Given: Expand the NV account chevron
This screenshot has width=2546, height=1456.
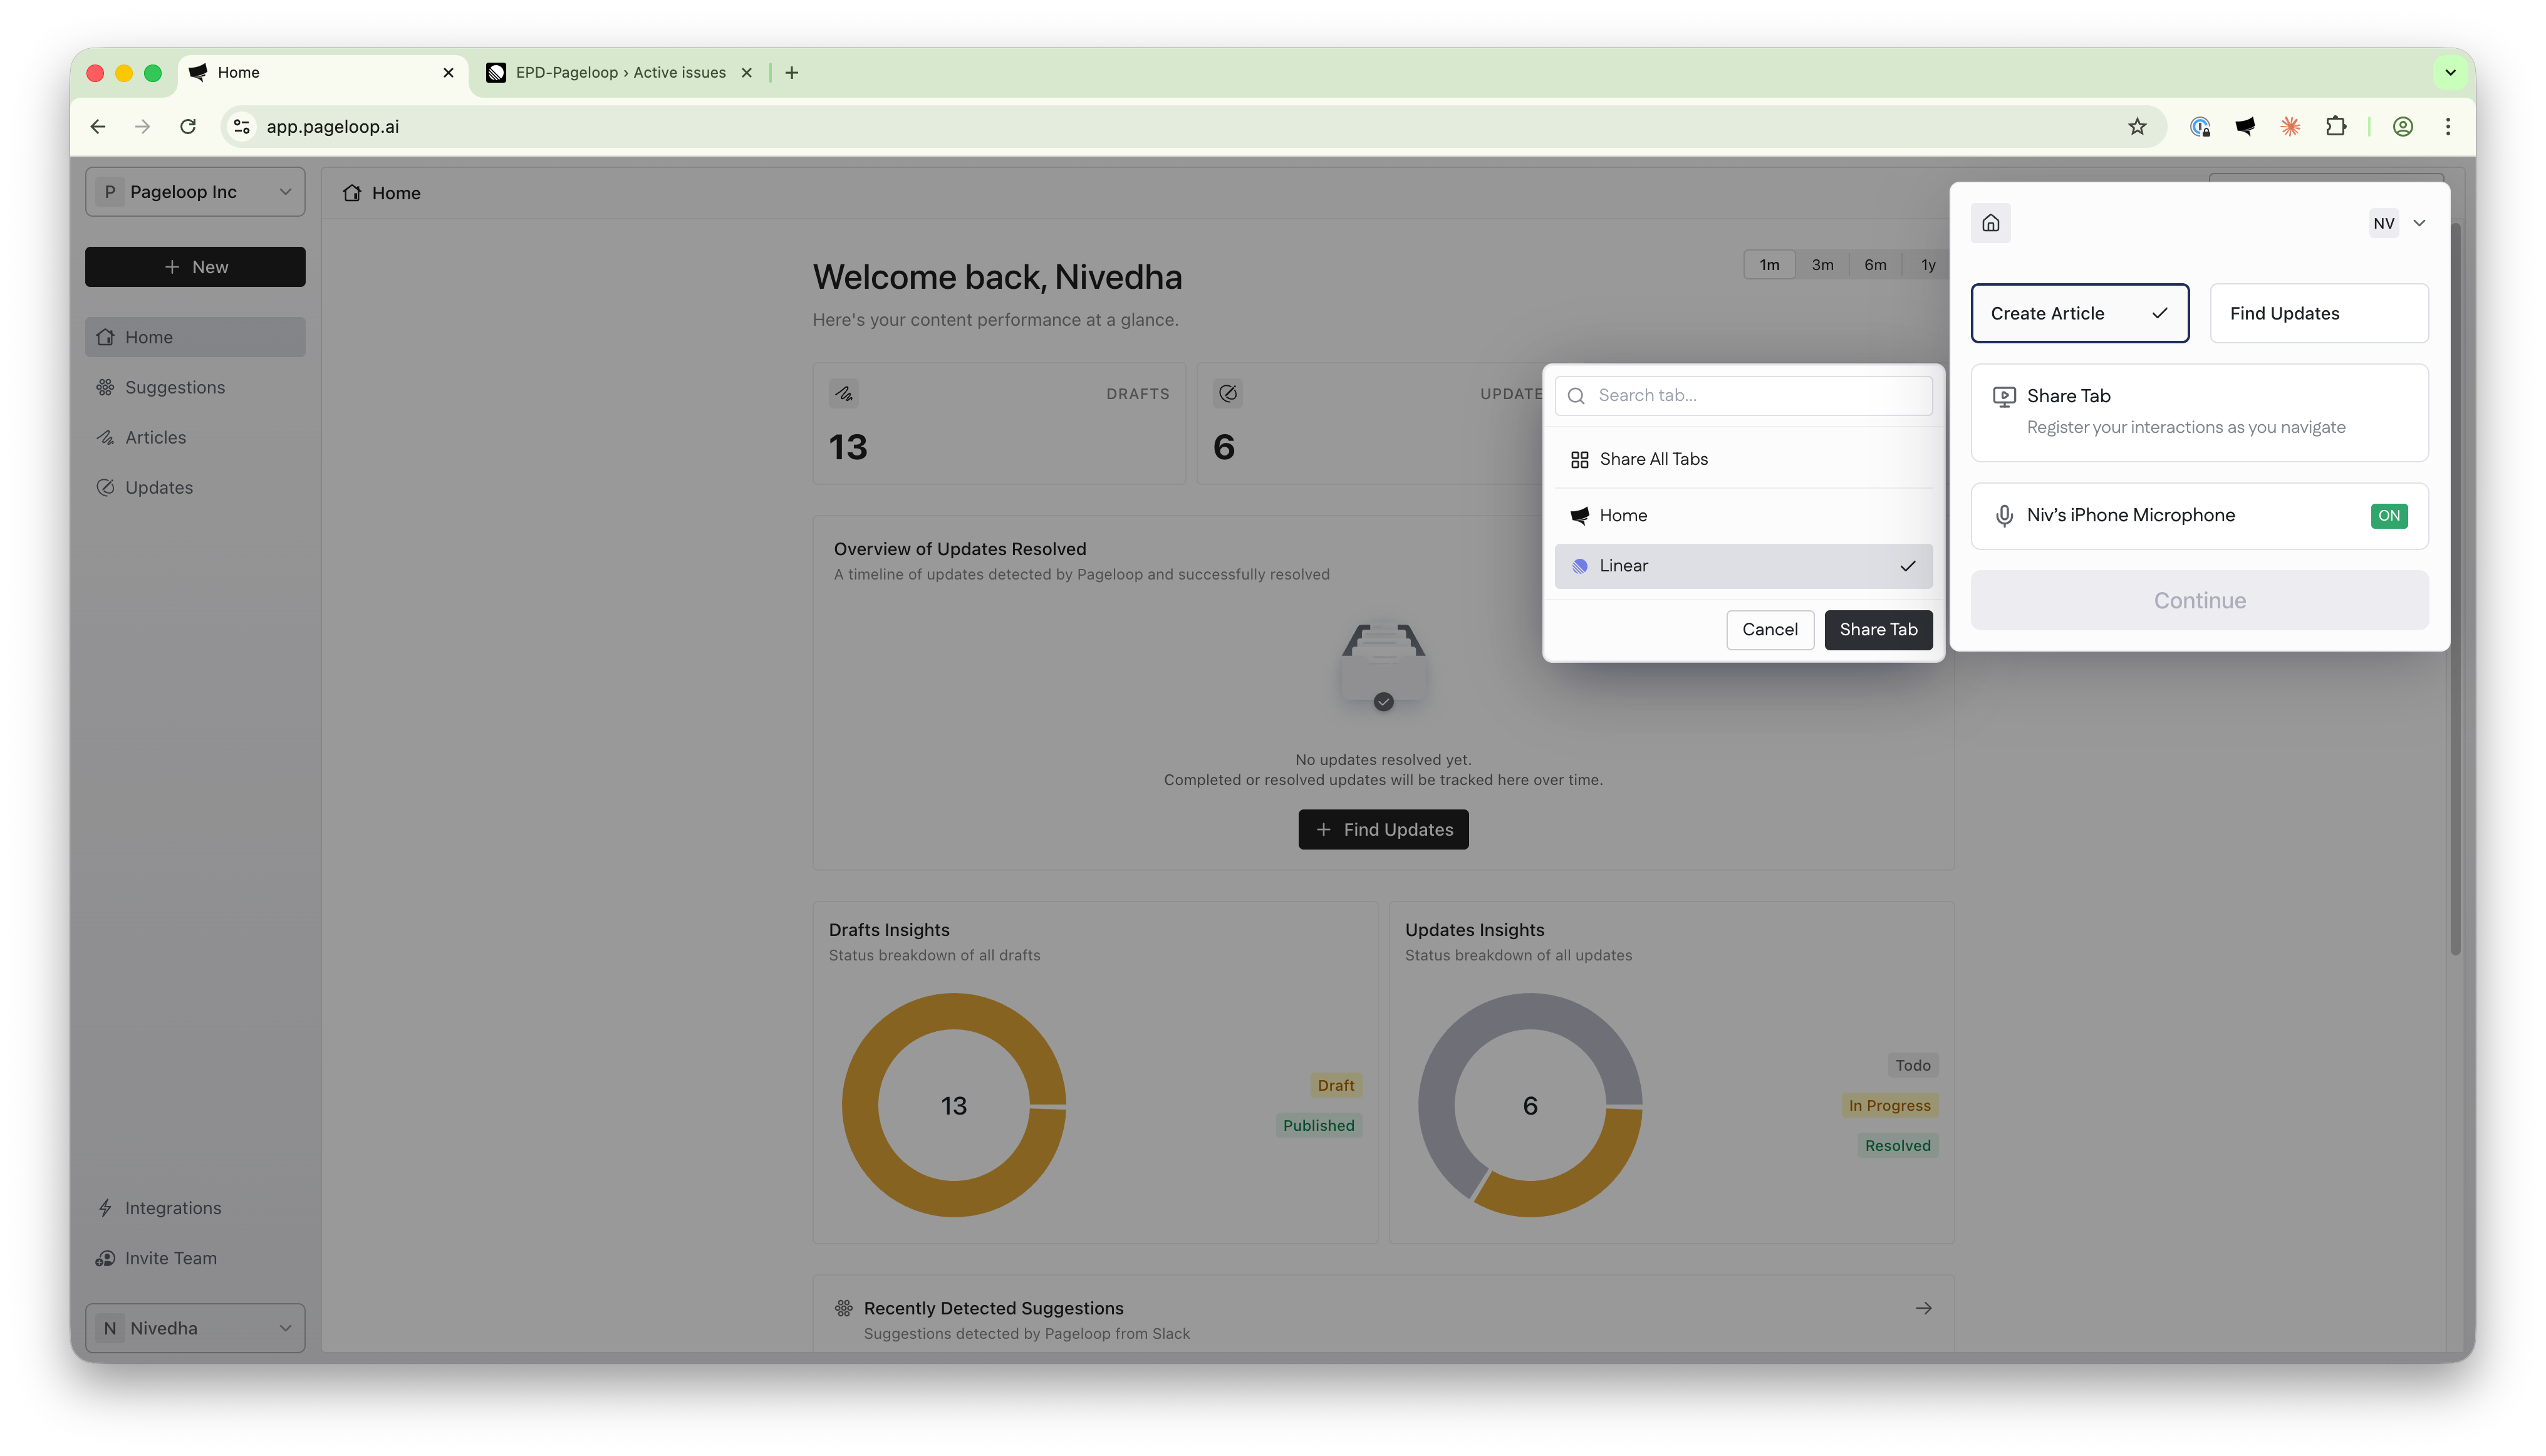Looking at the screenshot, I should click(2419, 223).
